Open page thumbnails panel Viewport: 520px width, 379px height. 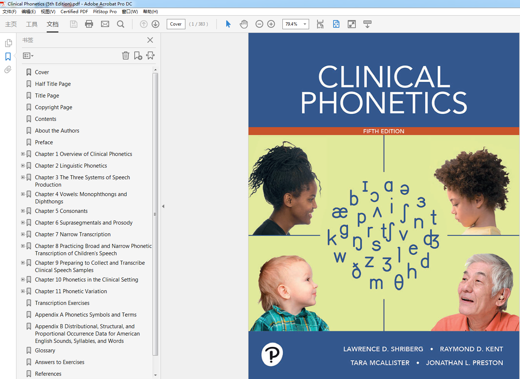8,43
